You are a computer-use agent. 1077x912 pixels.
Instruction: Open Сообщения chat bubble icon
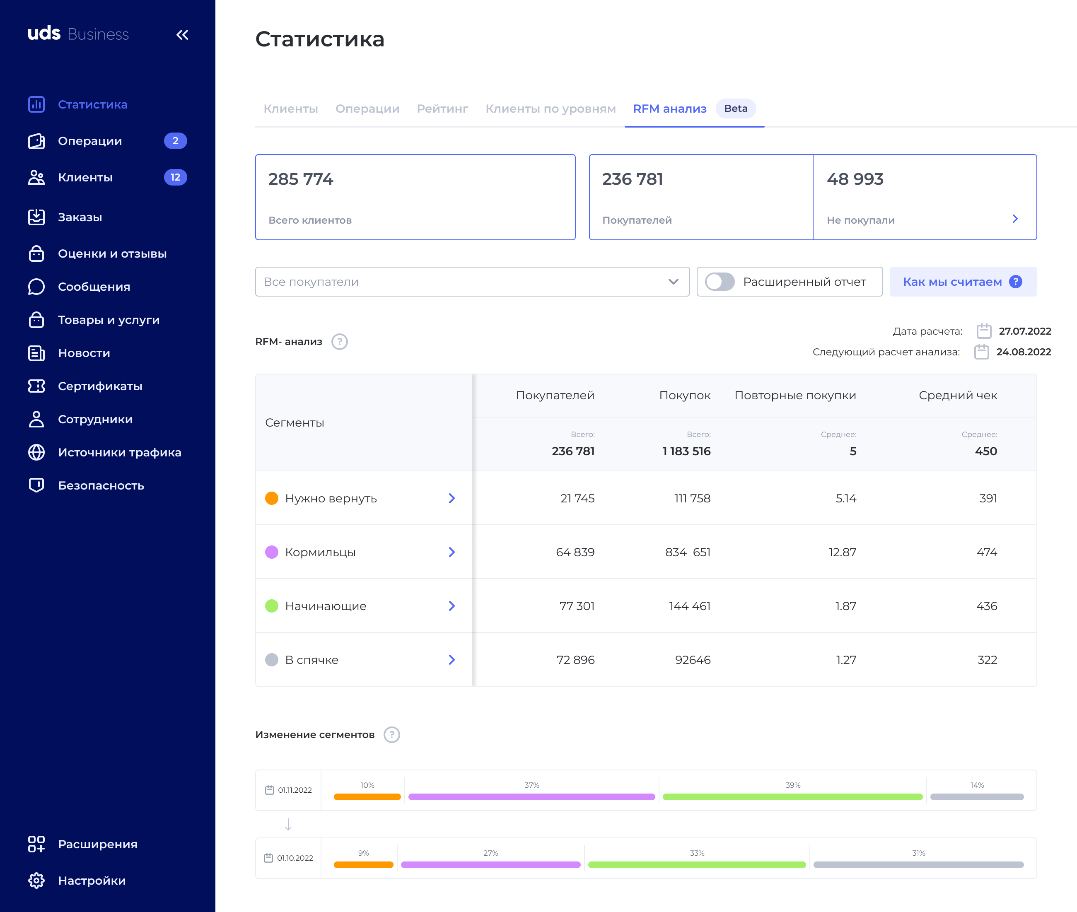point(36,287)
